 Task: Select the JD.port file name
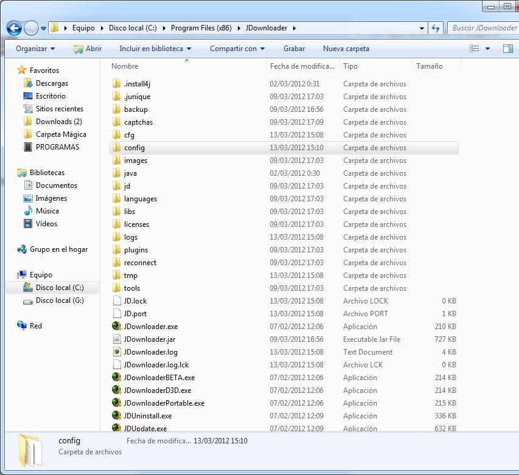click(x=135, y=314)
